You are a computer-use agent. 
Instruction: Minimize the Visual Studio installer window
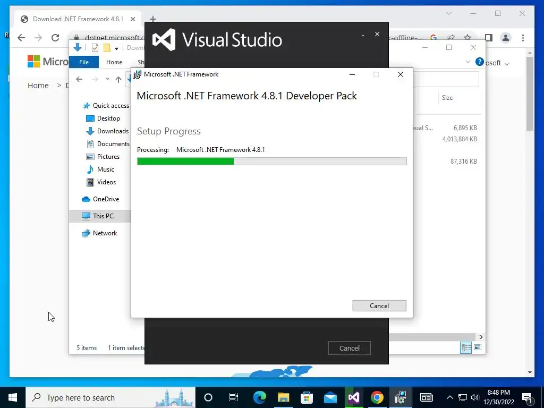pos(362,35)
